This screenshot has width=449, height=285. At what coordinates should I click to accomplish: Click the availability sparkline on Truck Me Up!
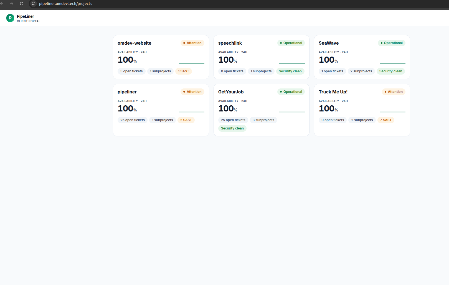pos(393,112)
